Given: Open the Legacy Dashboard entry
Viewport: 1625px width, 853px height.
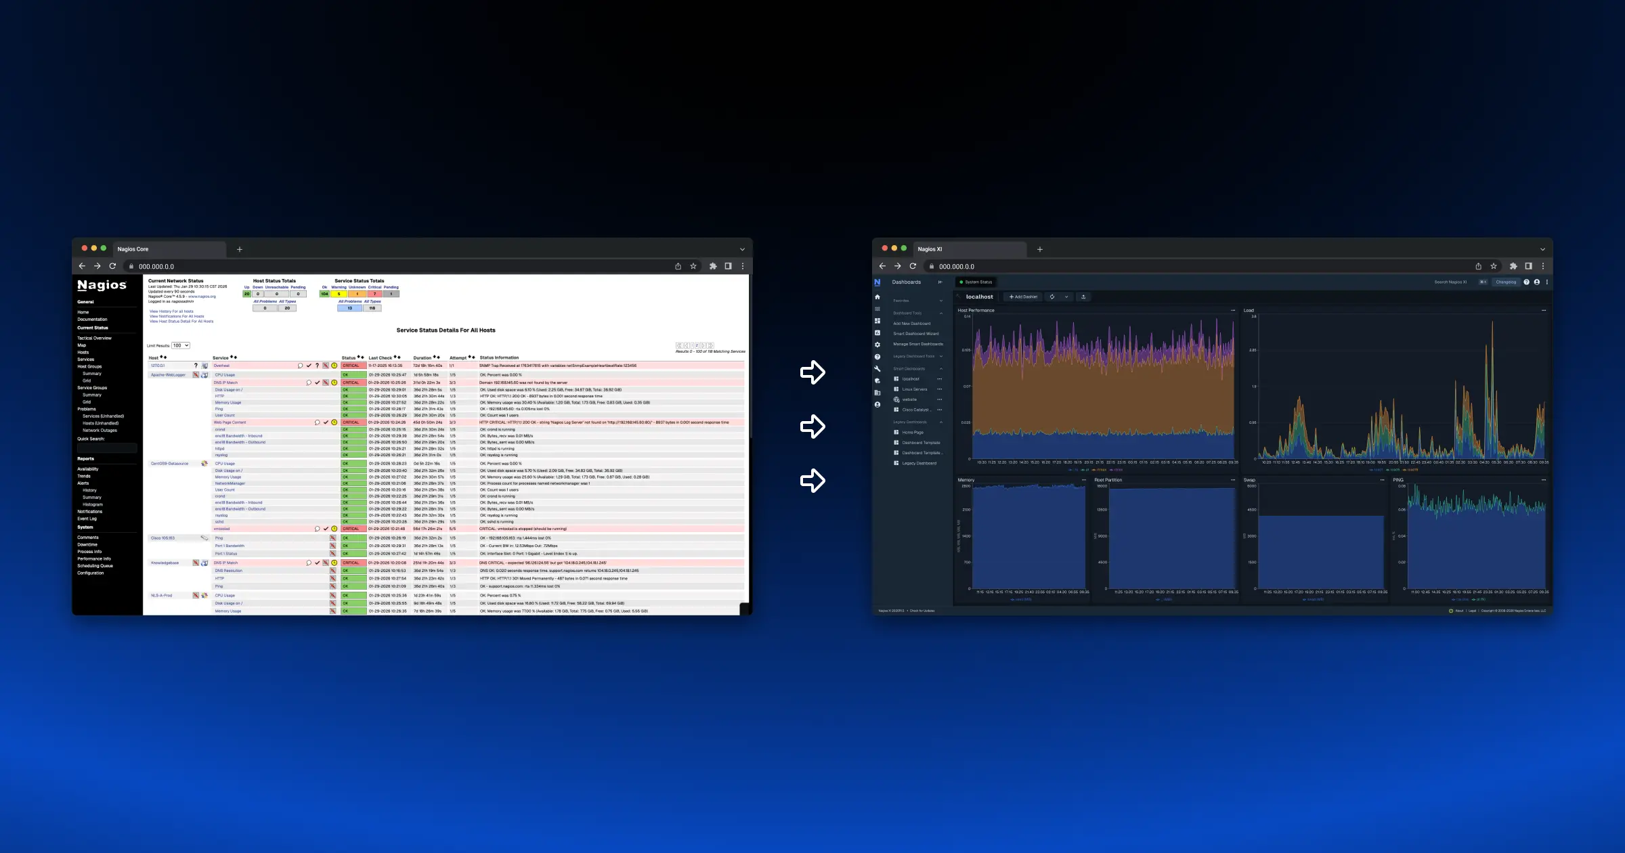Looking at the screenshot, I should click(919, 464).
